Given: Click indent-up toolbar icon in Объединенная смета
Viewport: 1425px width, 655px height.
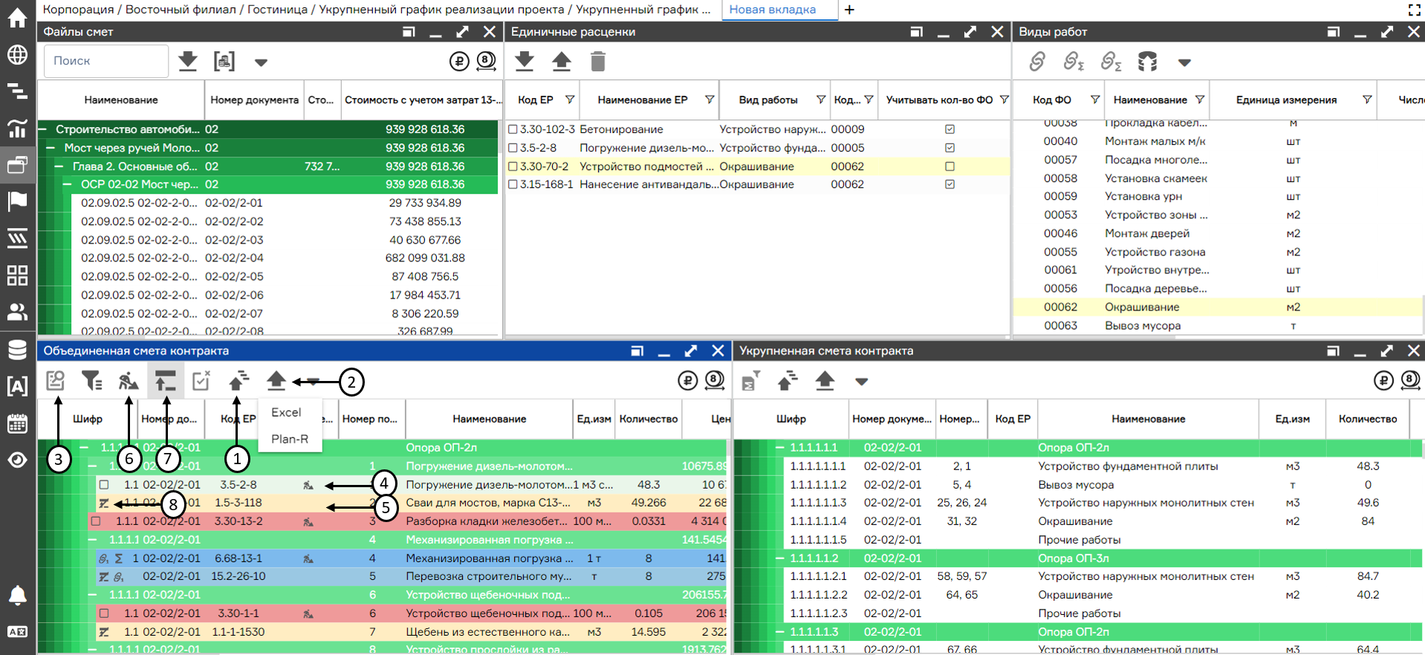Looking at the screenshot, I should [165, 381].
